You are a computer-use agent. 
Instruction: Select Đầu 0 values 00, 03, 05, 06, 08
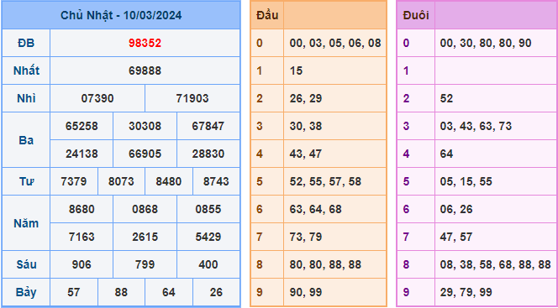coord(335,44)
